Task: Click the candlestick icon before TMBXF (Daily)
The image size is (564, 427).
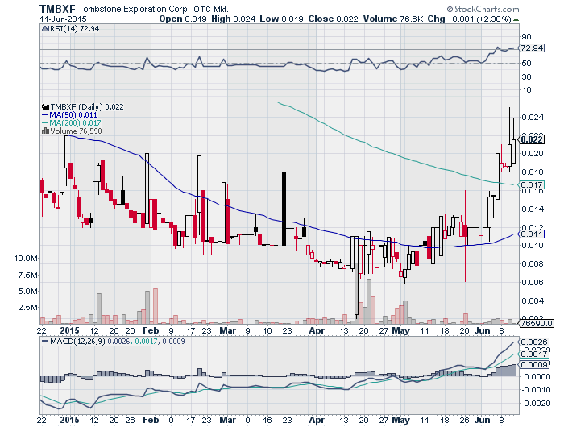Action: point(46,107)
